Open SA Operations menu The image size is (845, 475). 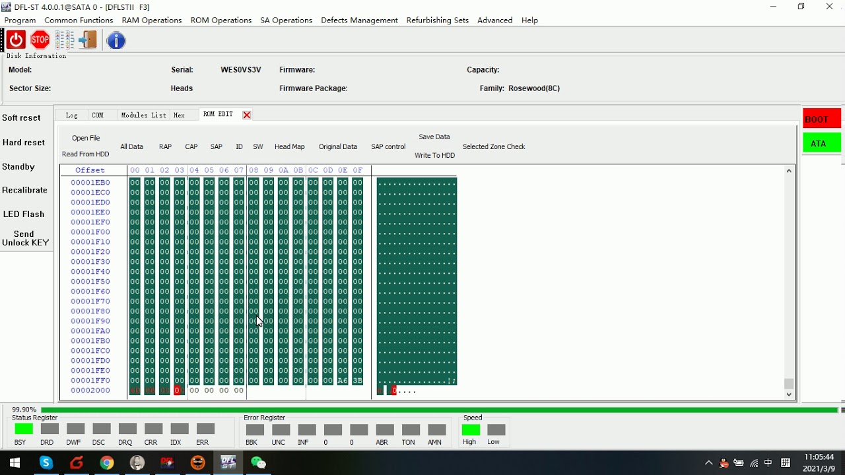tap(287, 20)
